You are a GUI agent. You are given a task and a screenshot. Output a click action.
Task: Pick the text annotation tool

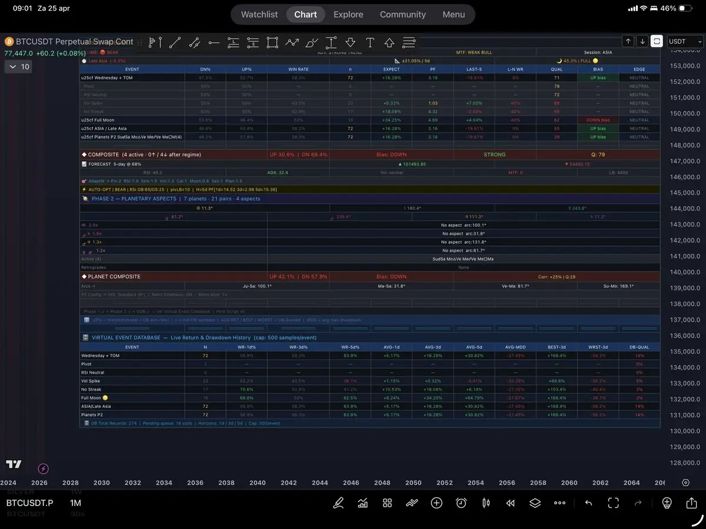coord(369,42)
